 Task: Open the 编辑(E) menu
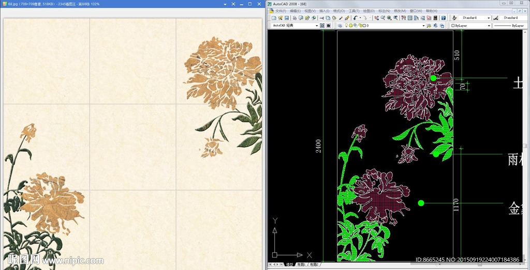tap(295, 11)
